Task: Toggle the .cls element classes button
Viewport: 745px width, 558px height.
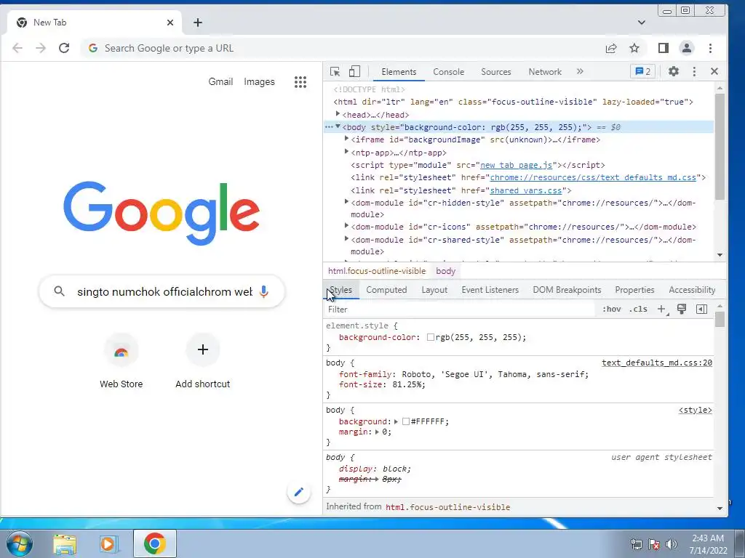Action: (638, 309)
